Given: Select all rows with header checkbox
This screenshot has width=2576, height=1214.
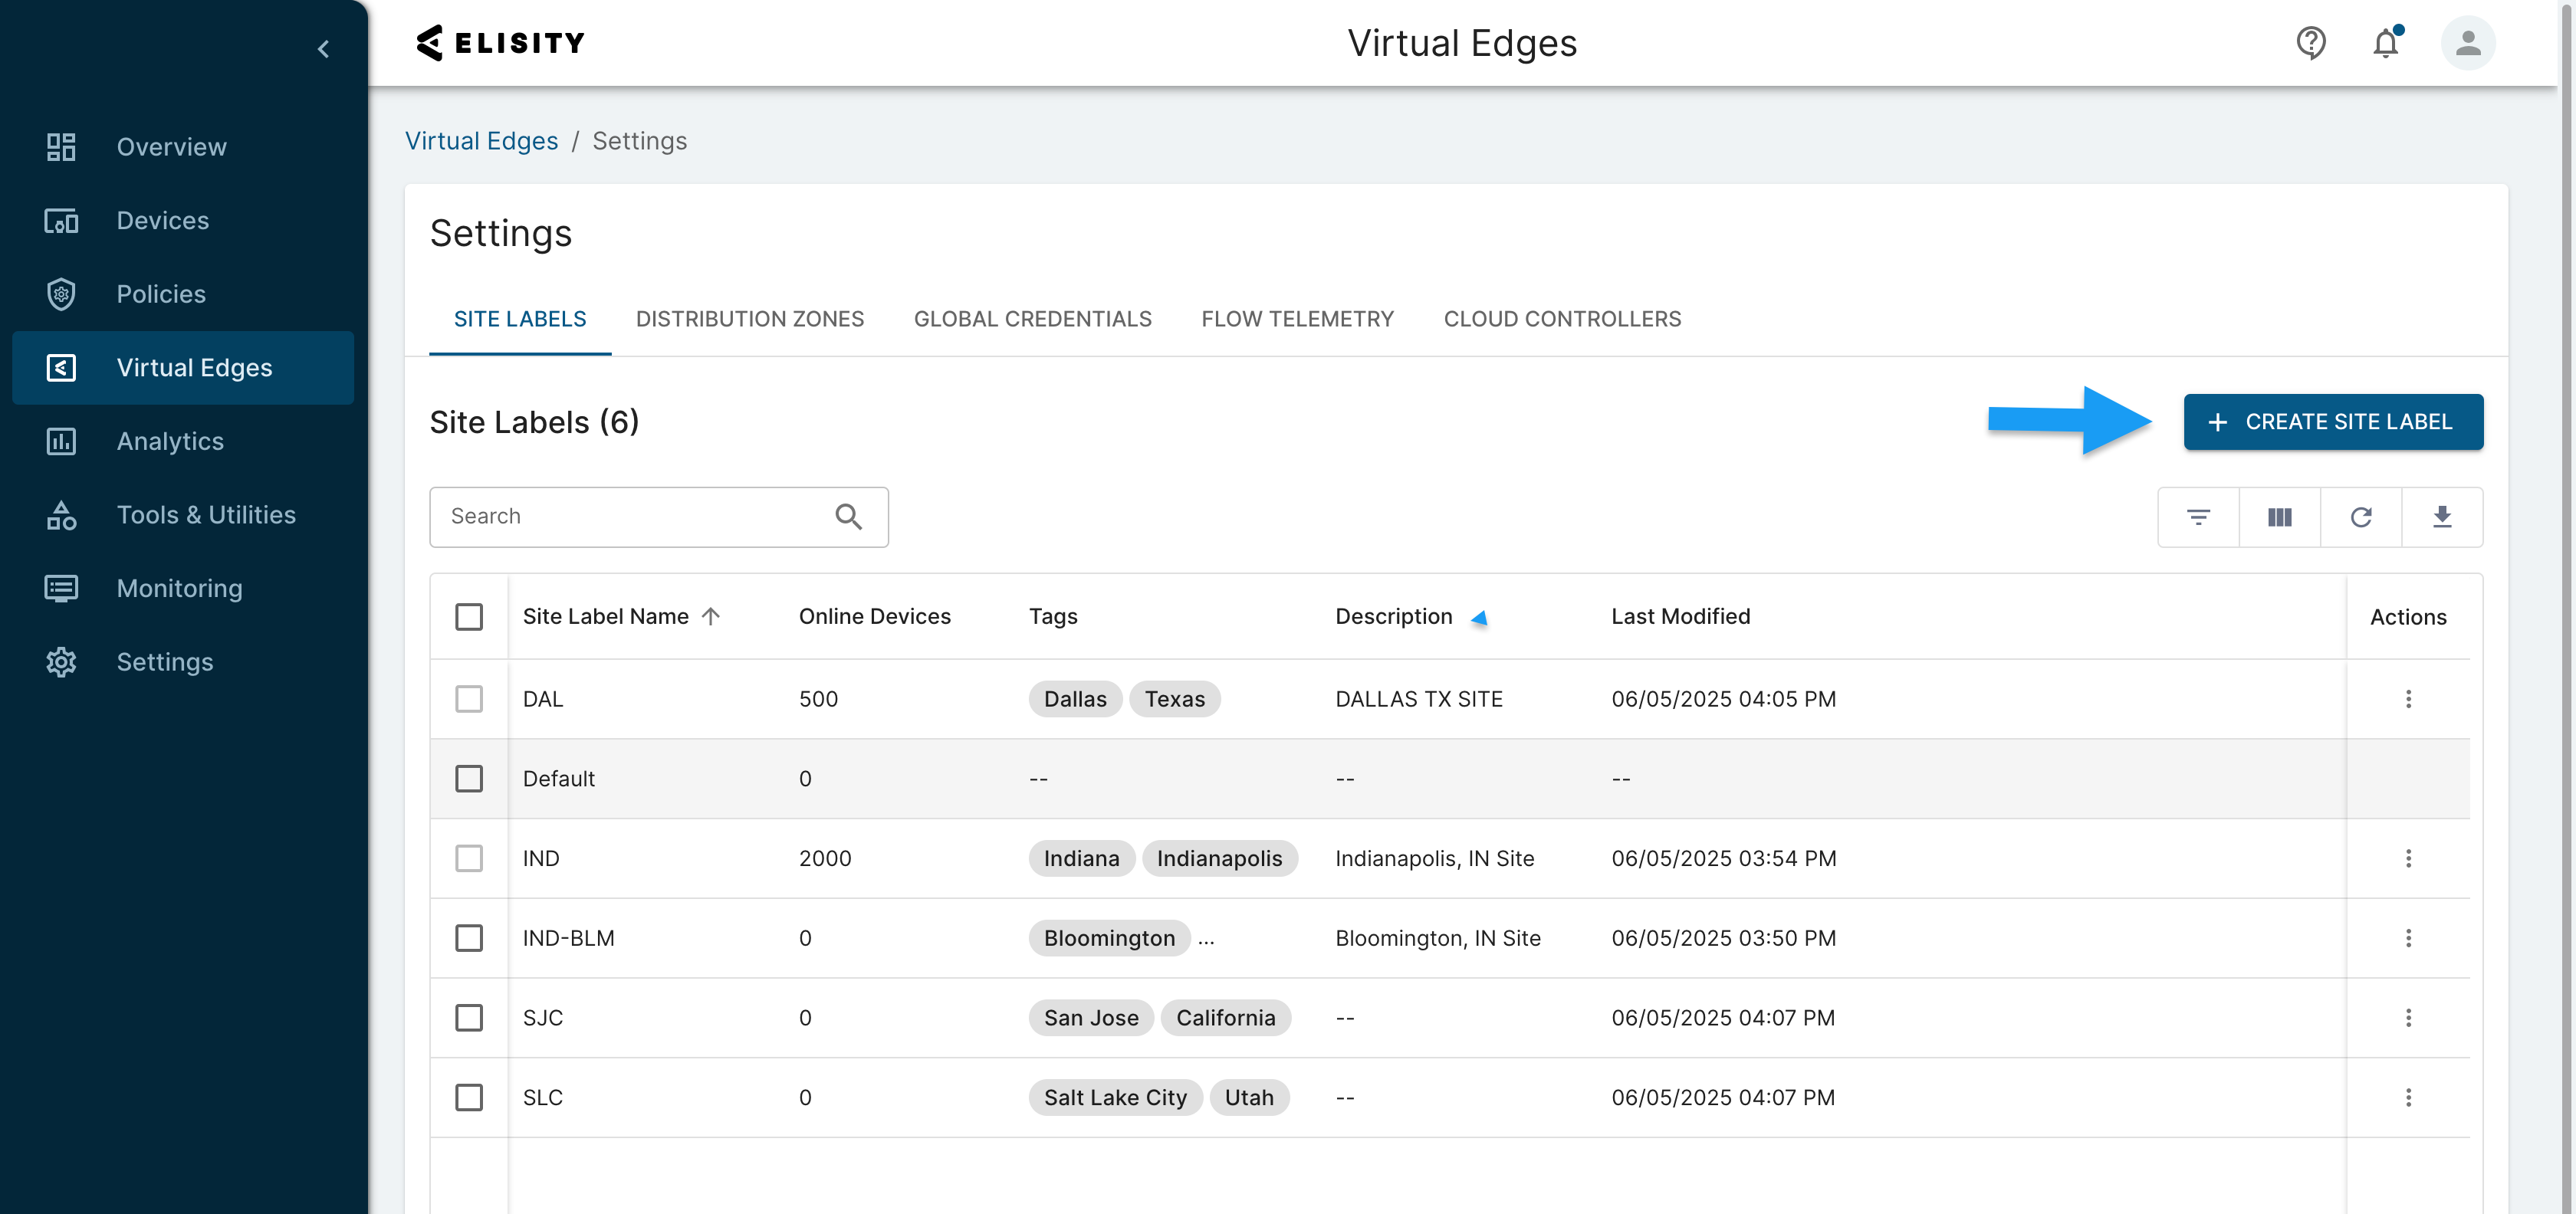Looking at the screenshot, I should click(x=468, y=616).
